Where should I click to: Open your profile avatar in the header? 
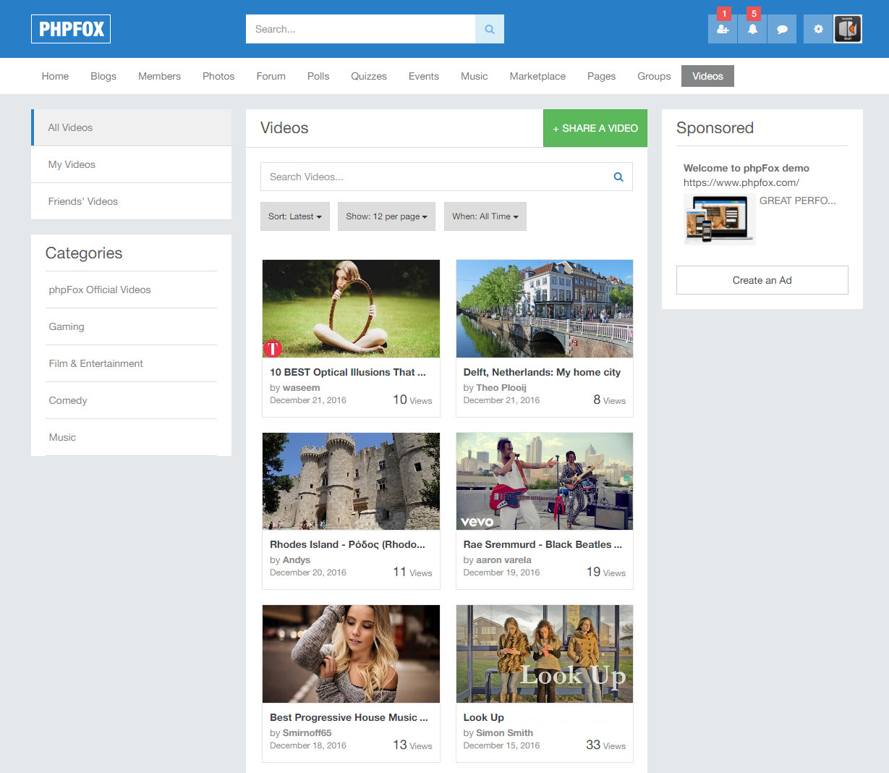coord(847,29)
